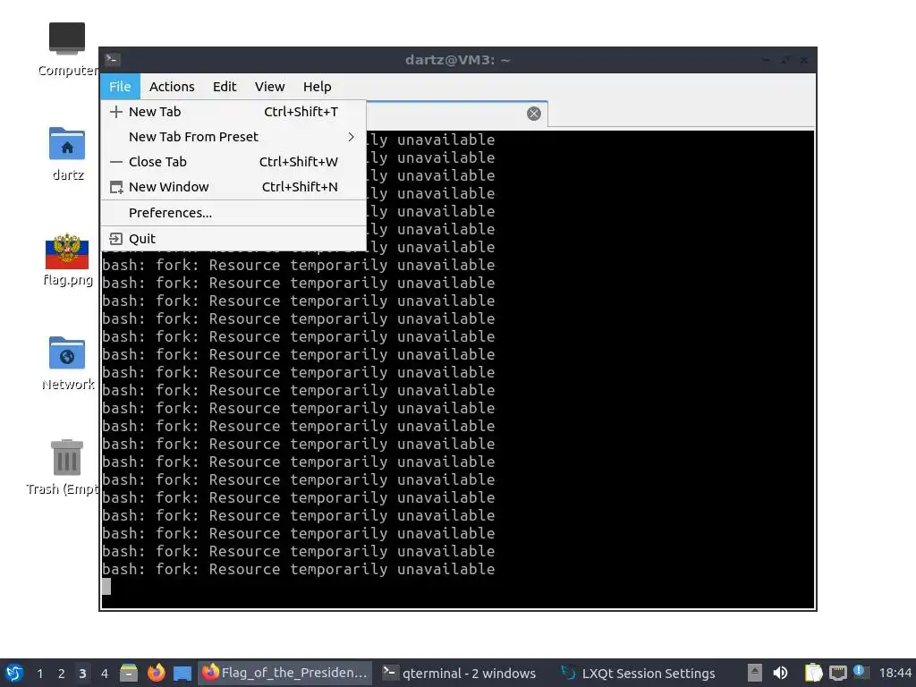Open the update notifier tray icon
The height and width of the screenshot is (687, 916).
(861, 672)
